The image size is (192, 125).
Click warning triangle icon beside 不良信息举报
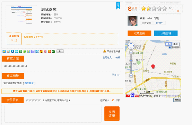[x=105, y=51]
